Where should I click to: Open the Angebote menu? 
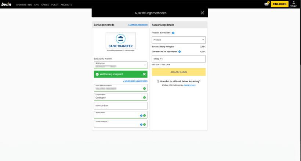[x=66, y=5]
